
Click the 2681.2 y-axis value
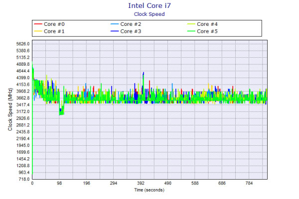pyautogui.click(x=23, y=125)
